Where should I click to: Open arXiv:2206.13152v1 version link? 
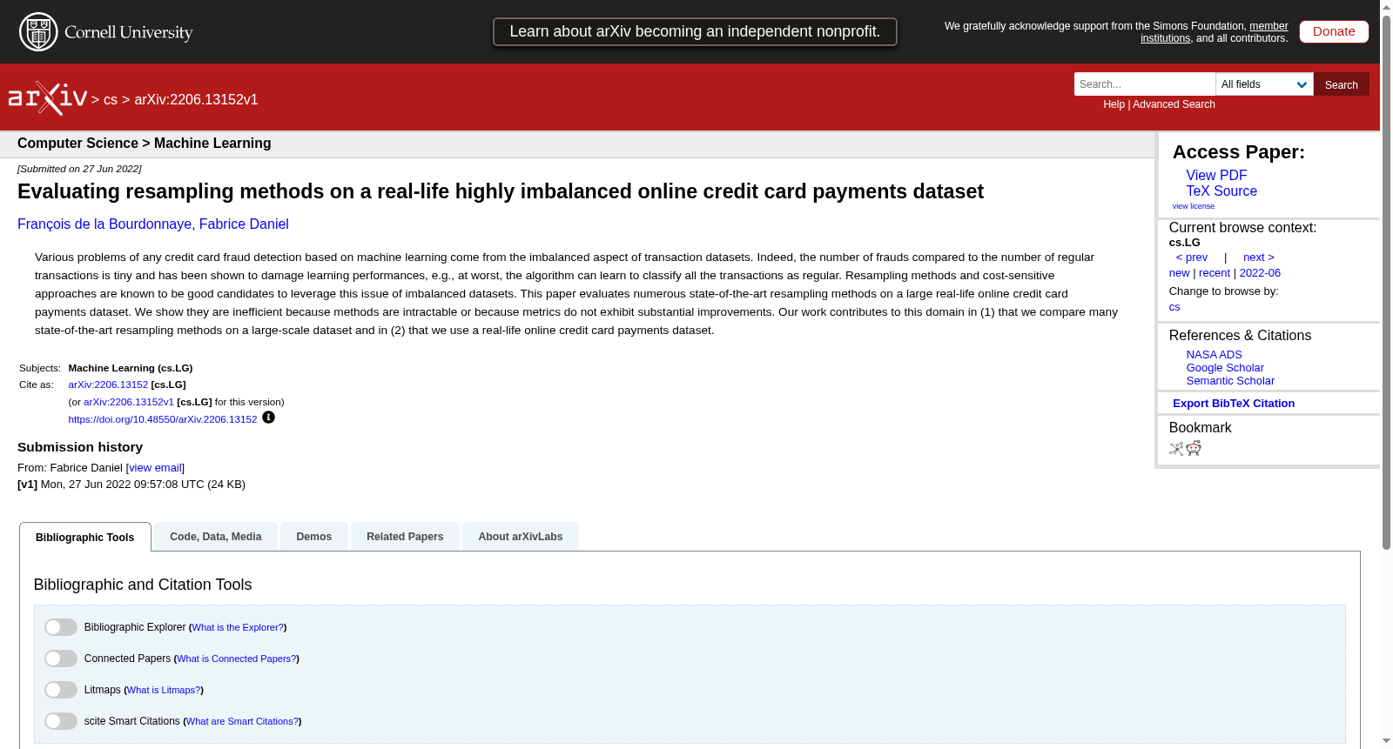[x=129, y=402]
